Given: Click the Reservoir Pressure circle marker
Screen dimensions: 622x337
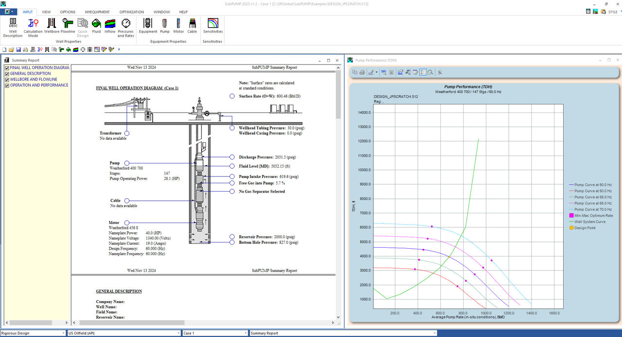Looking at the screenshot, I should point(232,237).
